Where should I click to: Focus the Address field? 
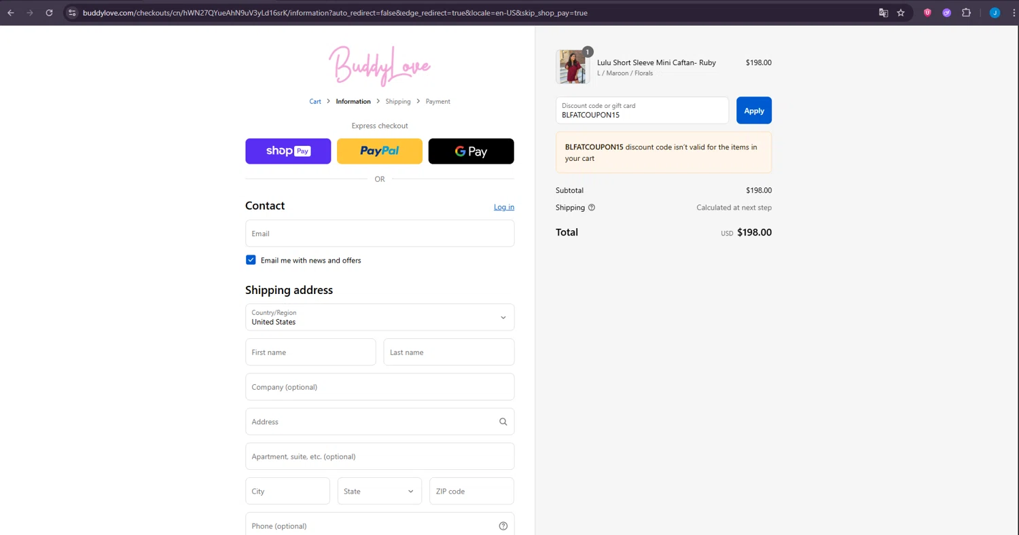coord(380,422)
